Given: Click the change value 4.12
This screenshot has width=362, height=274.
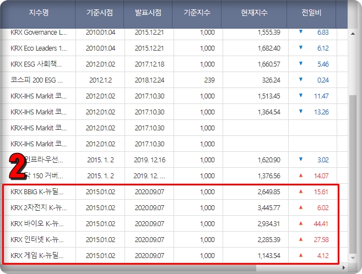Looking at the screenshot, I should click(x=323, y=255).
